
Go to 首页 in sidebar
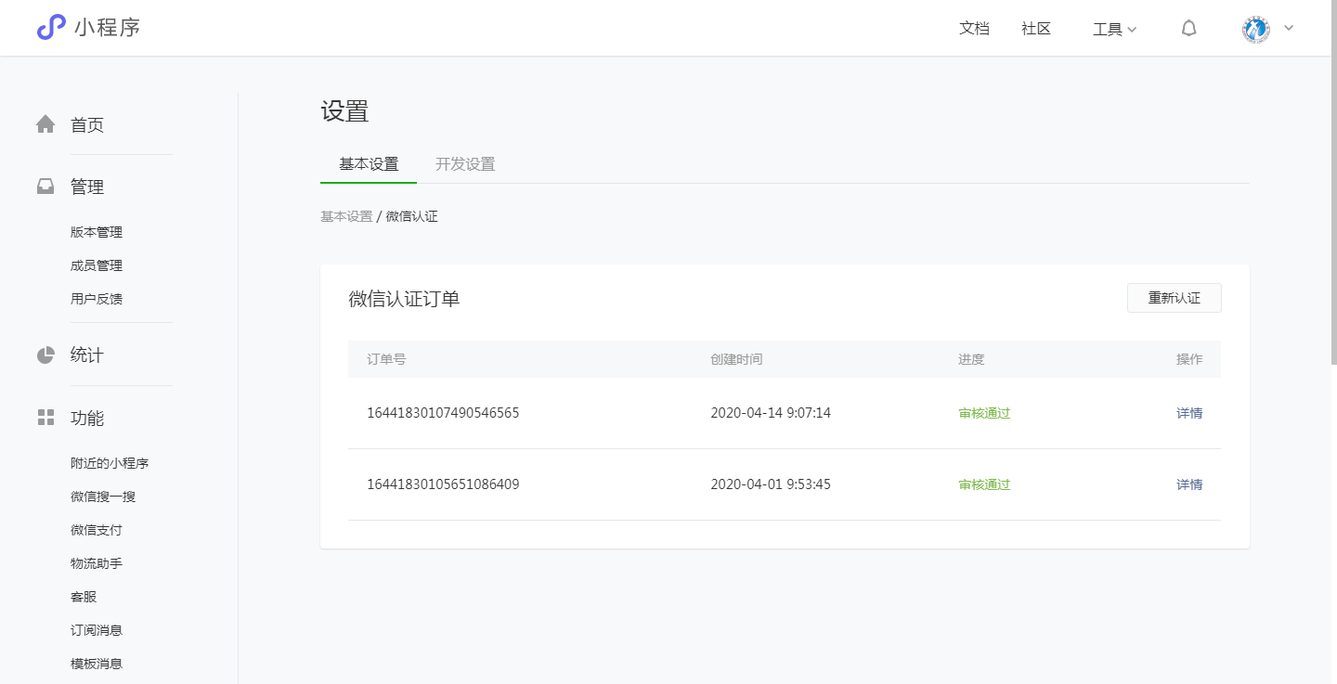(87, 124)
